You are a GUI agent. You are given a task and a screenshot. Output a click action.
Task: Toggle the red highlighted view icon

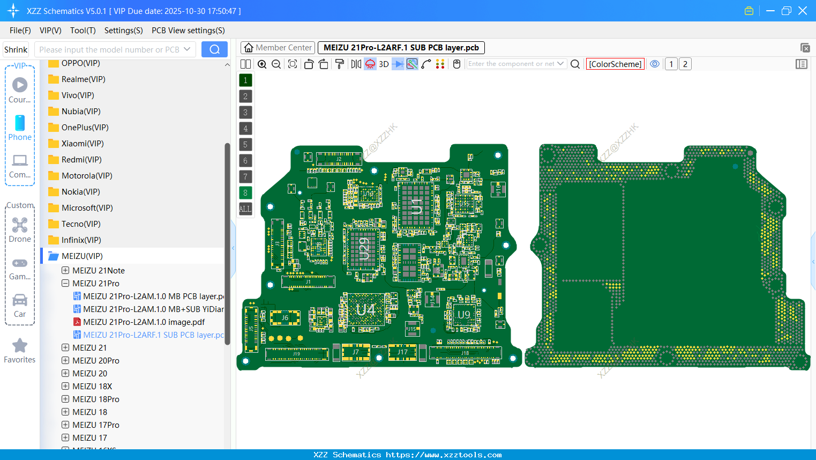coord(370,64)
